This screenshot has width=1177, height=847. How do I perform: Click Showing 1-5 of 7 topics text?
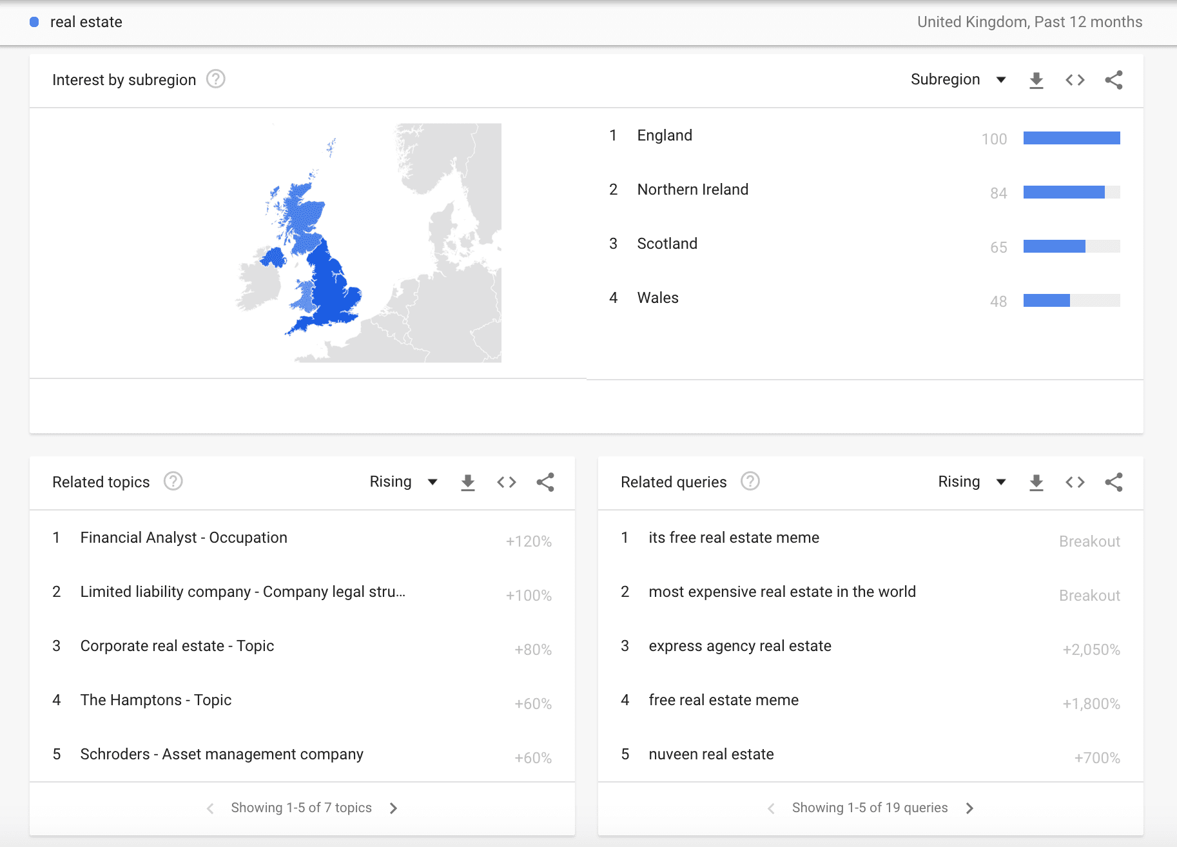click(x=301, y=808)
